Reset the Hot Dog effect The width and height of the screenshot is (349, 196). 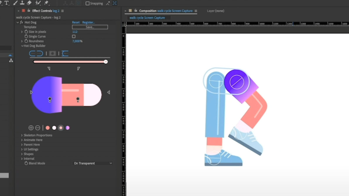click(x=76, y=22)
